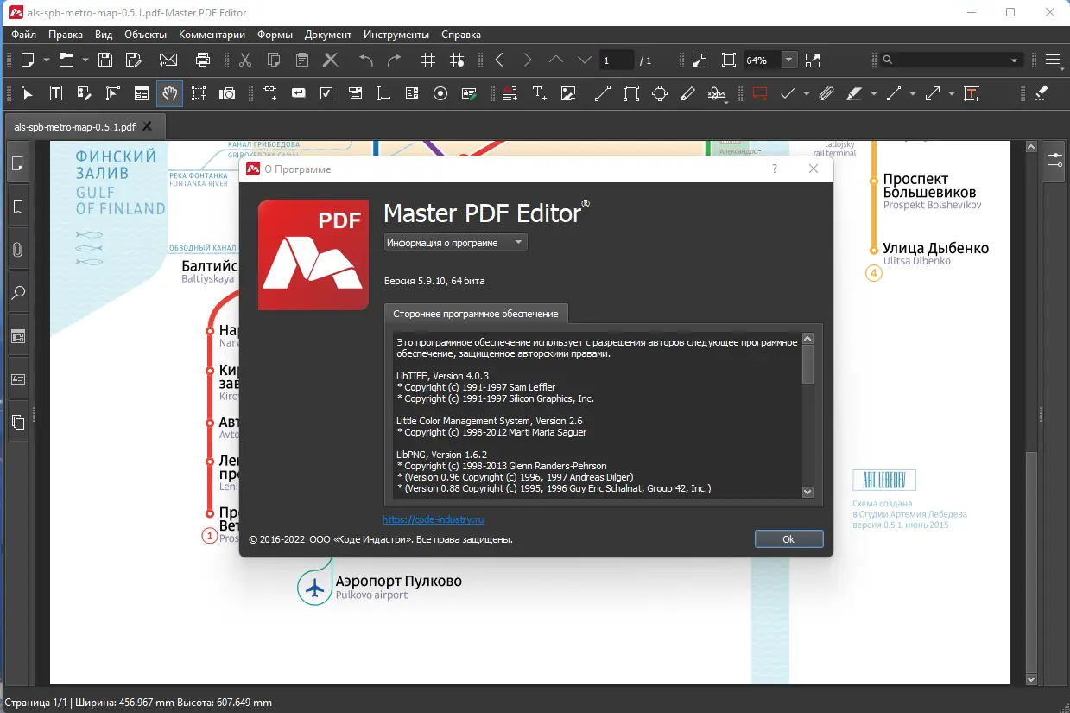Select the Edit Text tool

coord(56,93)
